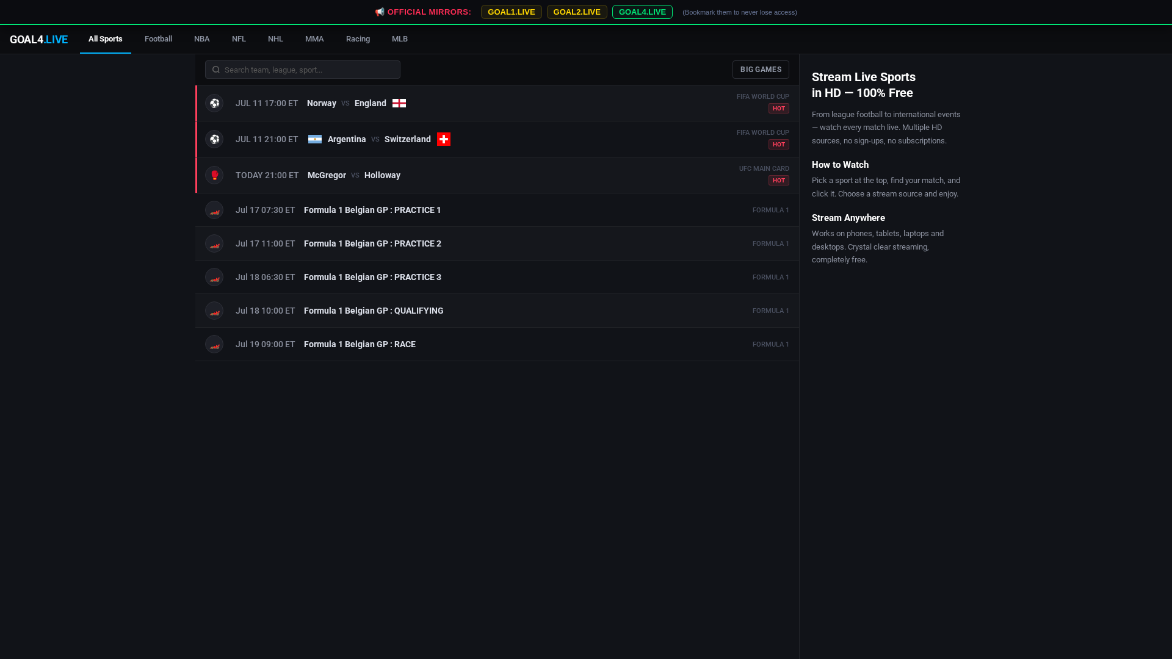
Task: Click HOT badge on McGregor vs Holloway row
Action: coord(779,181)
